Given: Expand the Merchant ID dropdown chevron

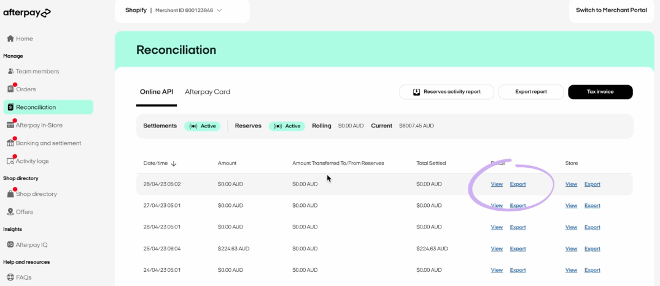Looking at the screenshot, I should (x=219, y=10).
